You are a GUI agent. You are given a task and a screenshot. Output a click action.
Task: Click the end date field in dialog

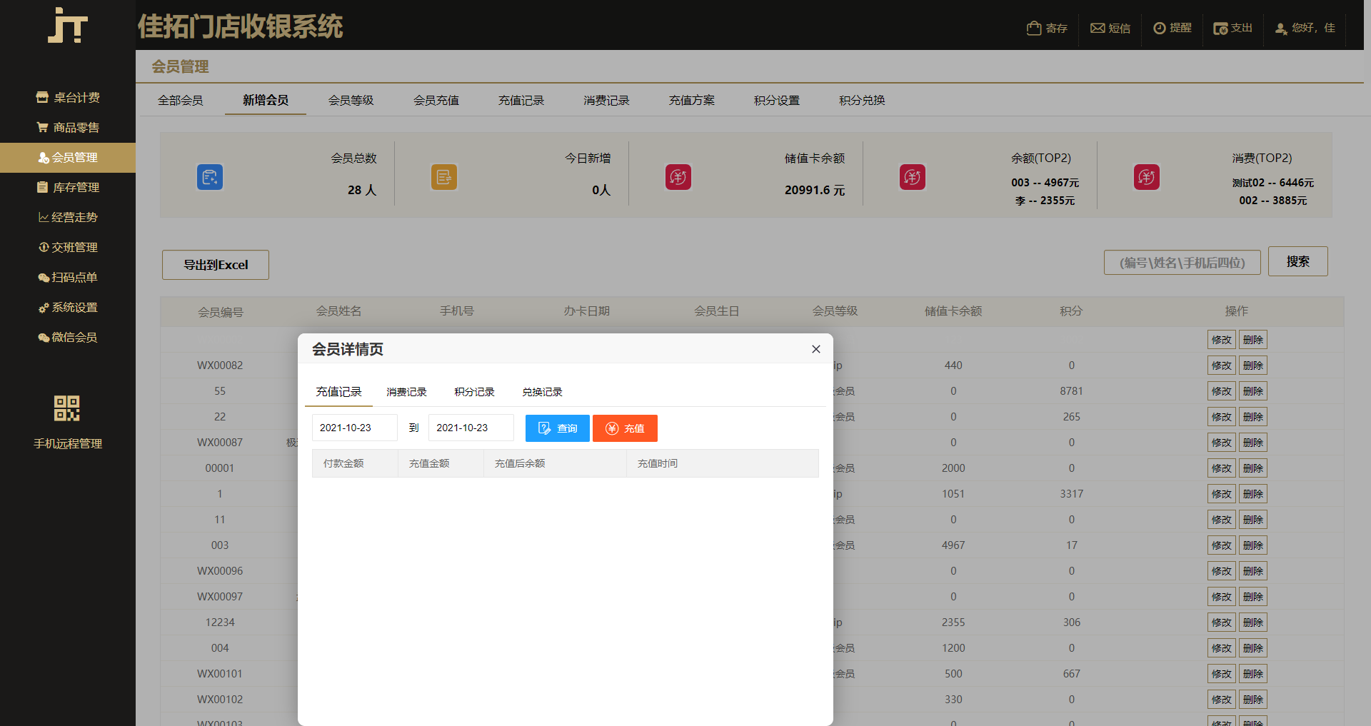coord(471,428)
